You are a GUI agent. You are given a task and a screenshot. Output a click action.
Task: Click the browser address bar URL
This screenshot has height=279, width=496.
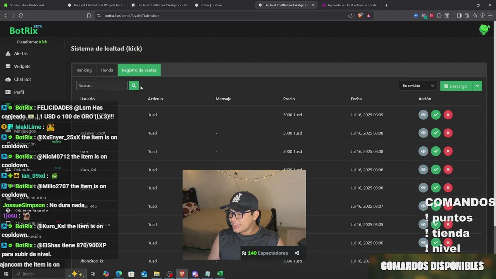(x=132, y=15)
